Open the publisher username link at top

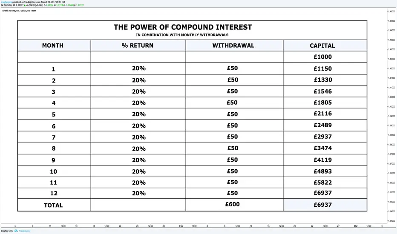(6, 2)
